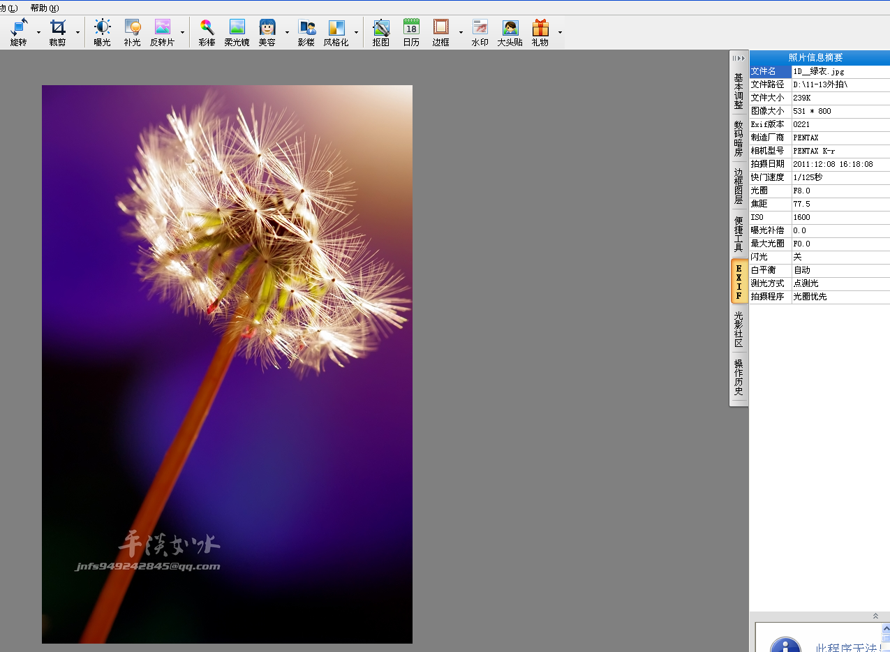Collapse the right panel using top arrows
This screenshot has height=652, width=890.
pyautogui.click(x=739, y=58)
